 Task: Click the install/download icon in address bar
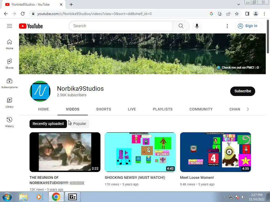220,14
